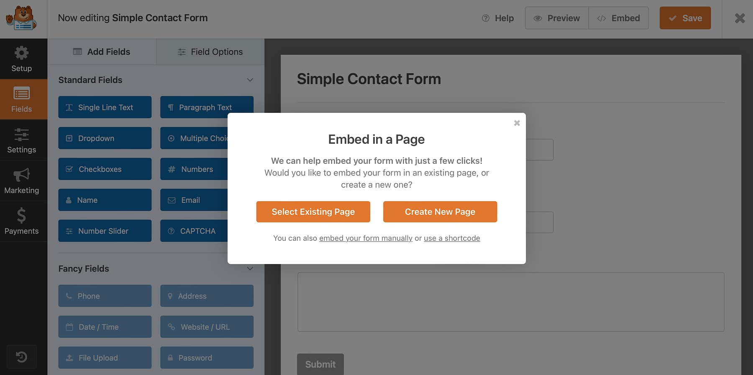Open the Marketing megaphone panel
The width and height of the screenshot is (753, 375).
(21, 181)
